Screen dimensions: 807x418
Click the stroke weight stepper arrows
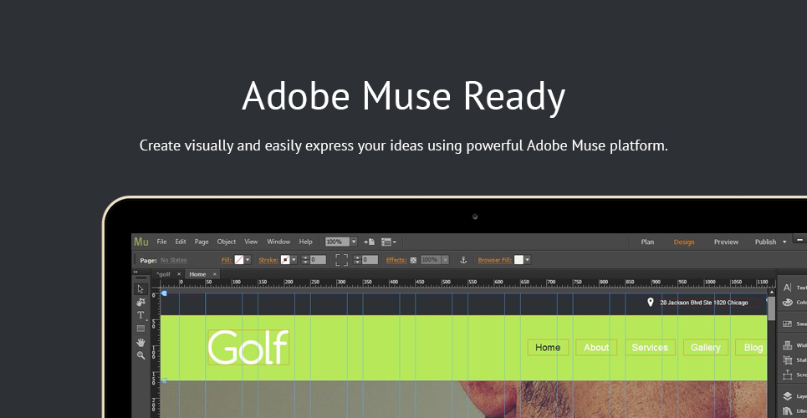[x=305, y=260]
